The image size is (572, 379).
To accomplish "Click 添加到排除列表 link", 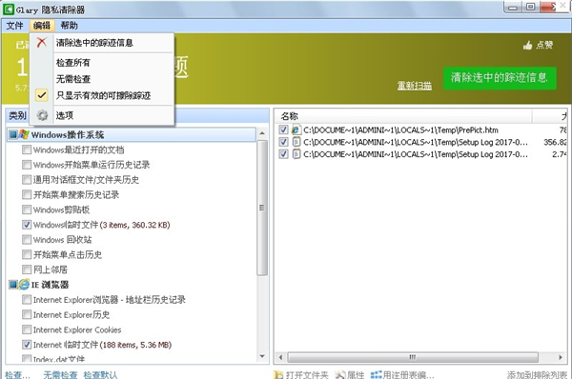I will [537, 375].
